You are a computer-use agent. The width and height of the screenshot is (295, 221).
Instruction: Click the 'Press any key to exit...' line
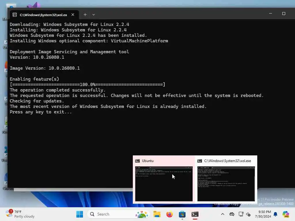pyautogui.click(x=41, y=112)
